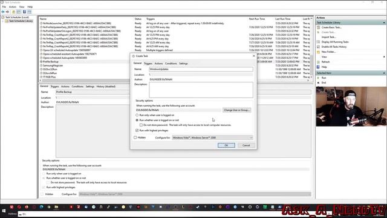
Task: Click Import Task link in Actions
Action: (328, 37)
